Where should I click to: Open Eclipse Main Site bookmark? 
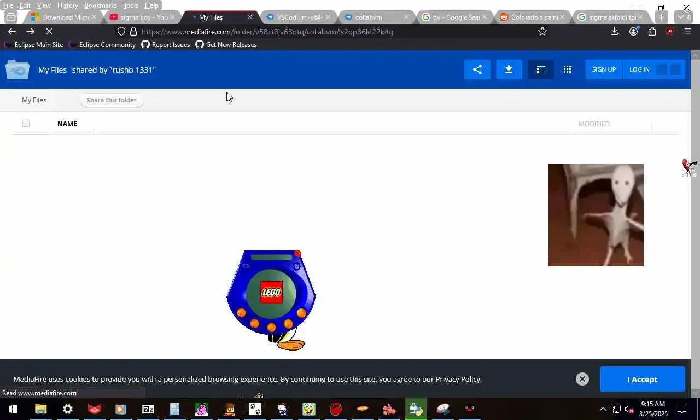[34, 45]
